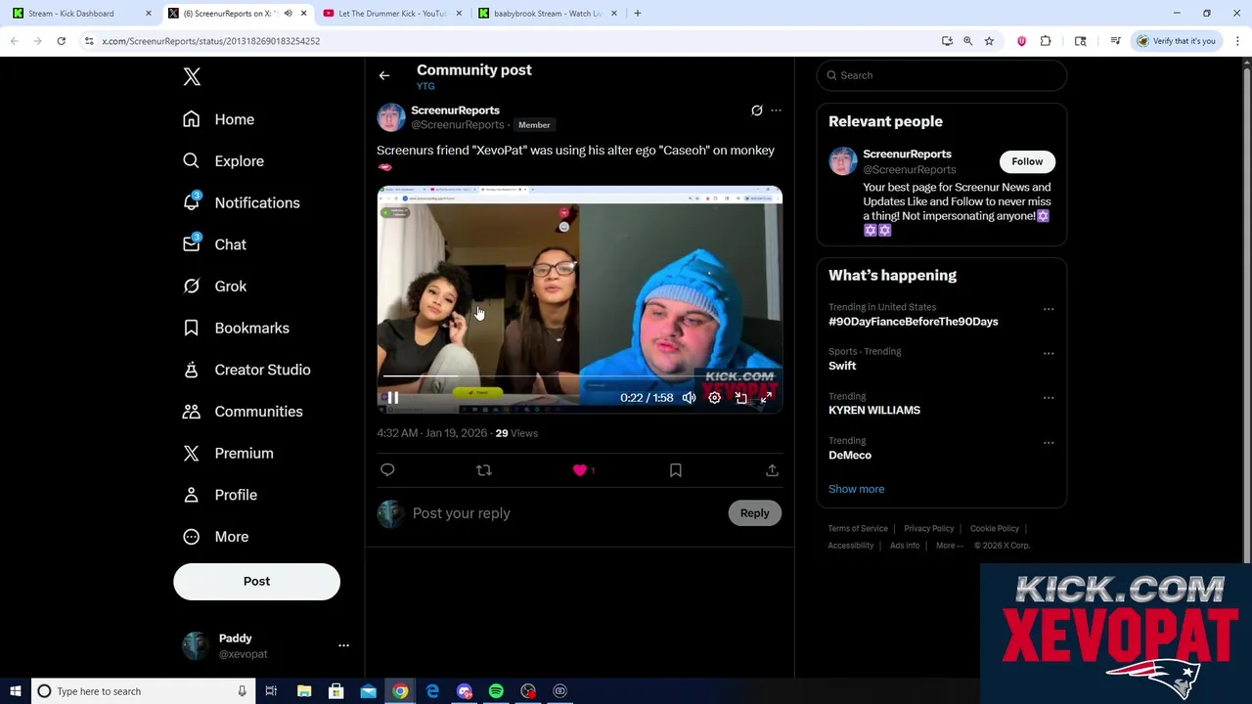Open options for #90DayFiance trend
This screenshot has width=1252, height=704.
point(1049,309)
